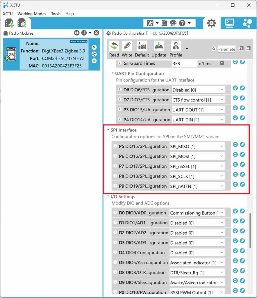Click the Update firmware button
Screen dimensions: 257x298
159,49
